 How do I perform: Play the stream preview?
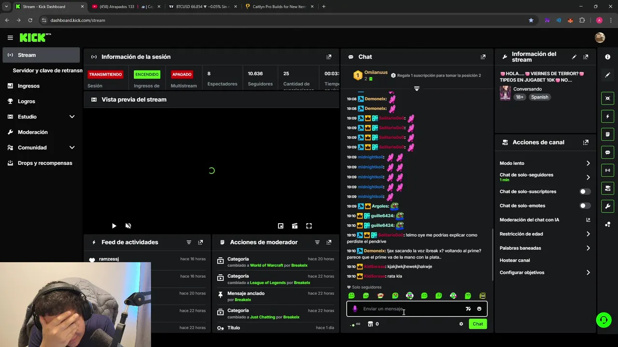click(114, 226)
